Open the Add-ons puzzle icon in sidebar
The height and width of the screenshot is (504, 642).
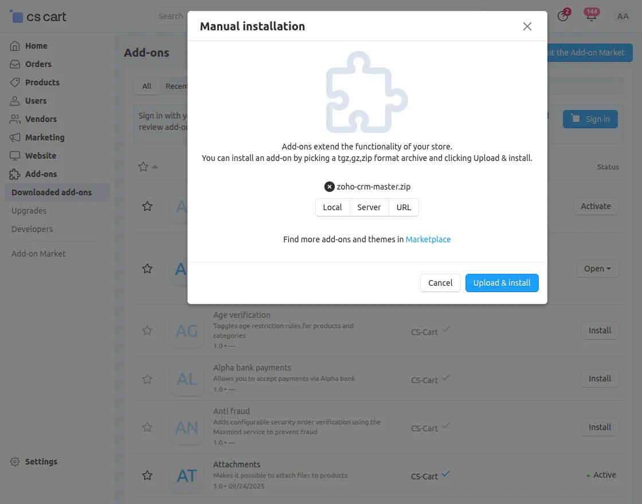coord(15,174)
